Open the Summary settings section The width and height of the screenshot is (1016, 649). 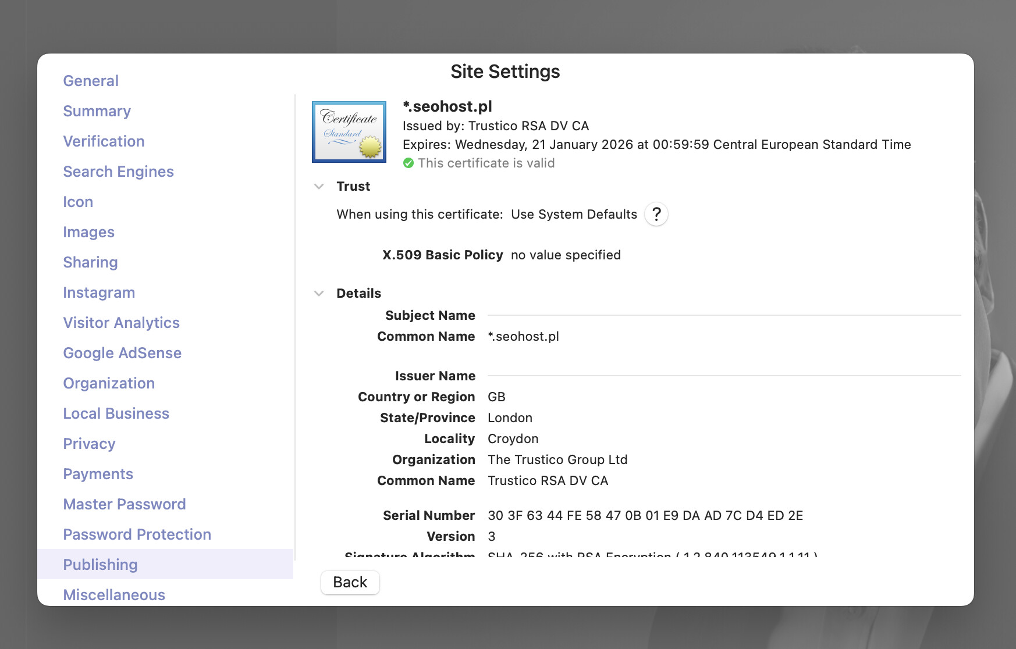click(97, 111)
